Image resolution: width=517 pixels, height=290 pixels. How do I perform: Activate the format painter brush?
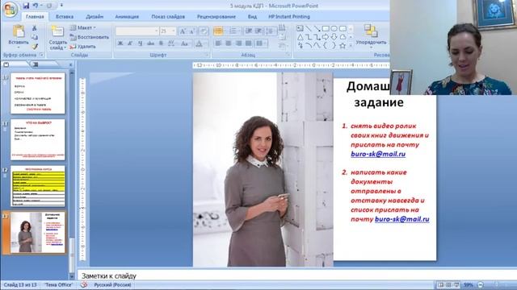click(x=34, y=47)
